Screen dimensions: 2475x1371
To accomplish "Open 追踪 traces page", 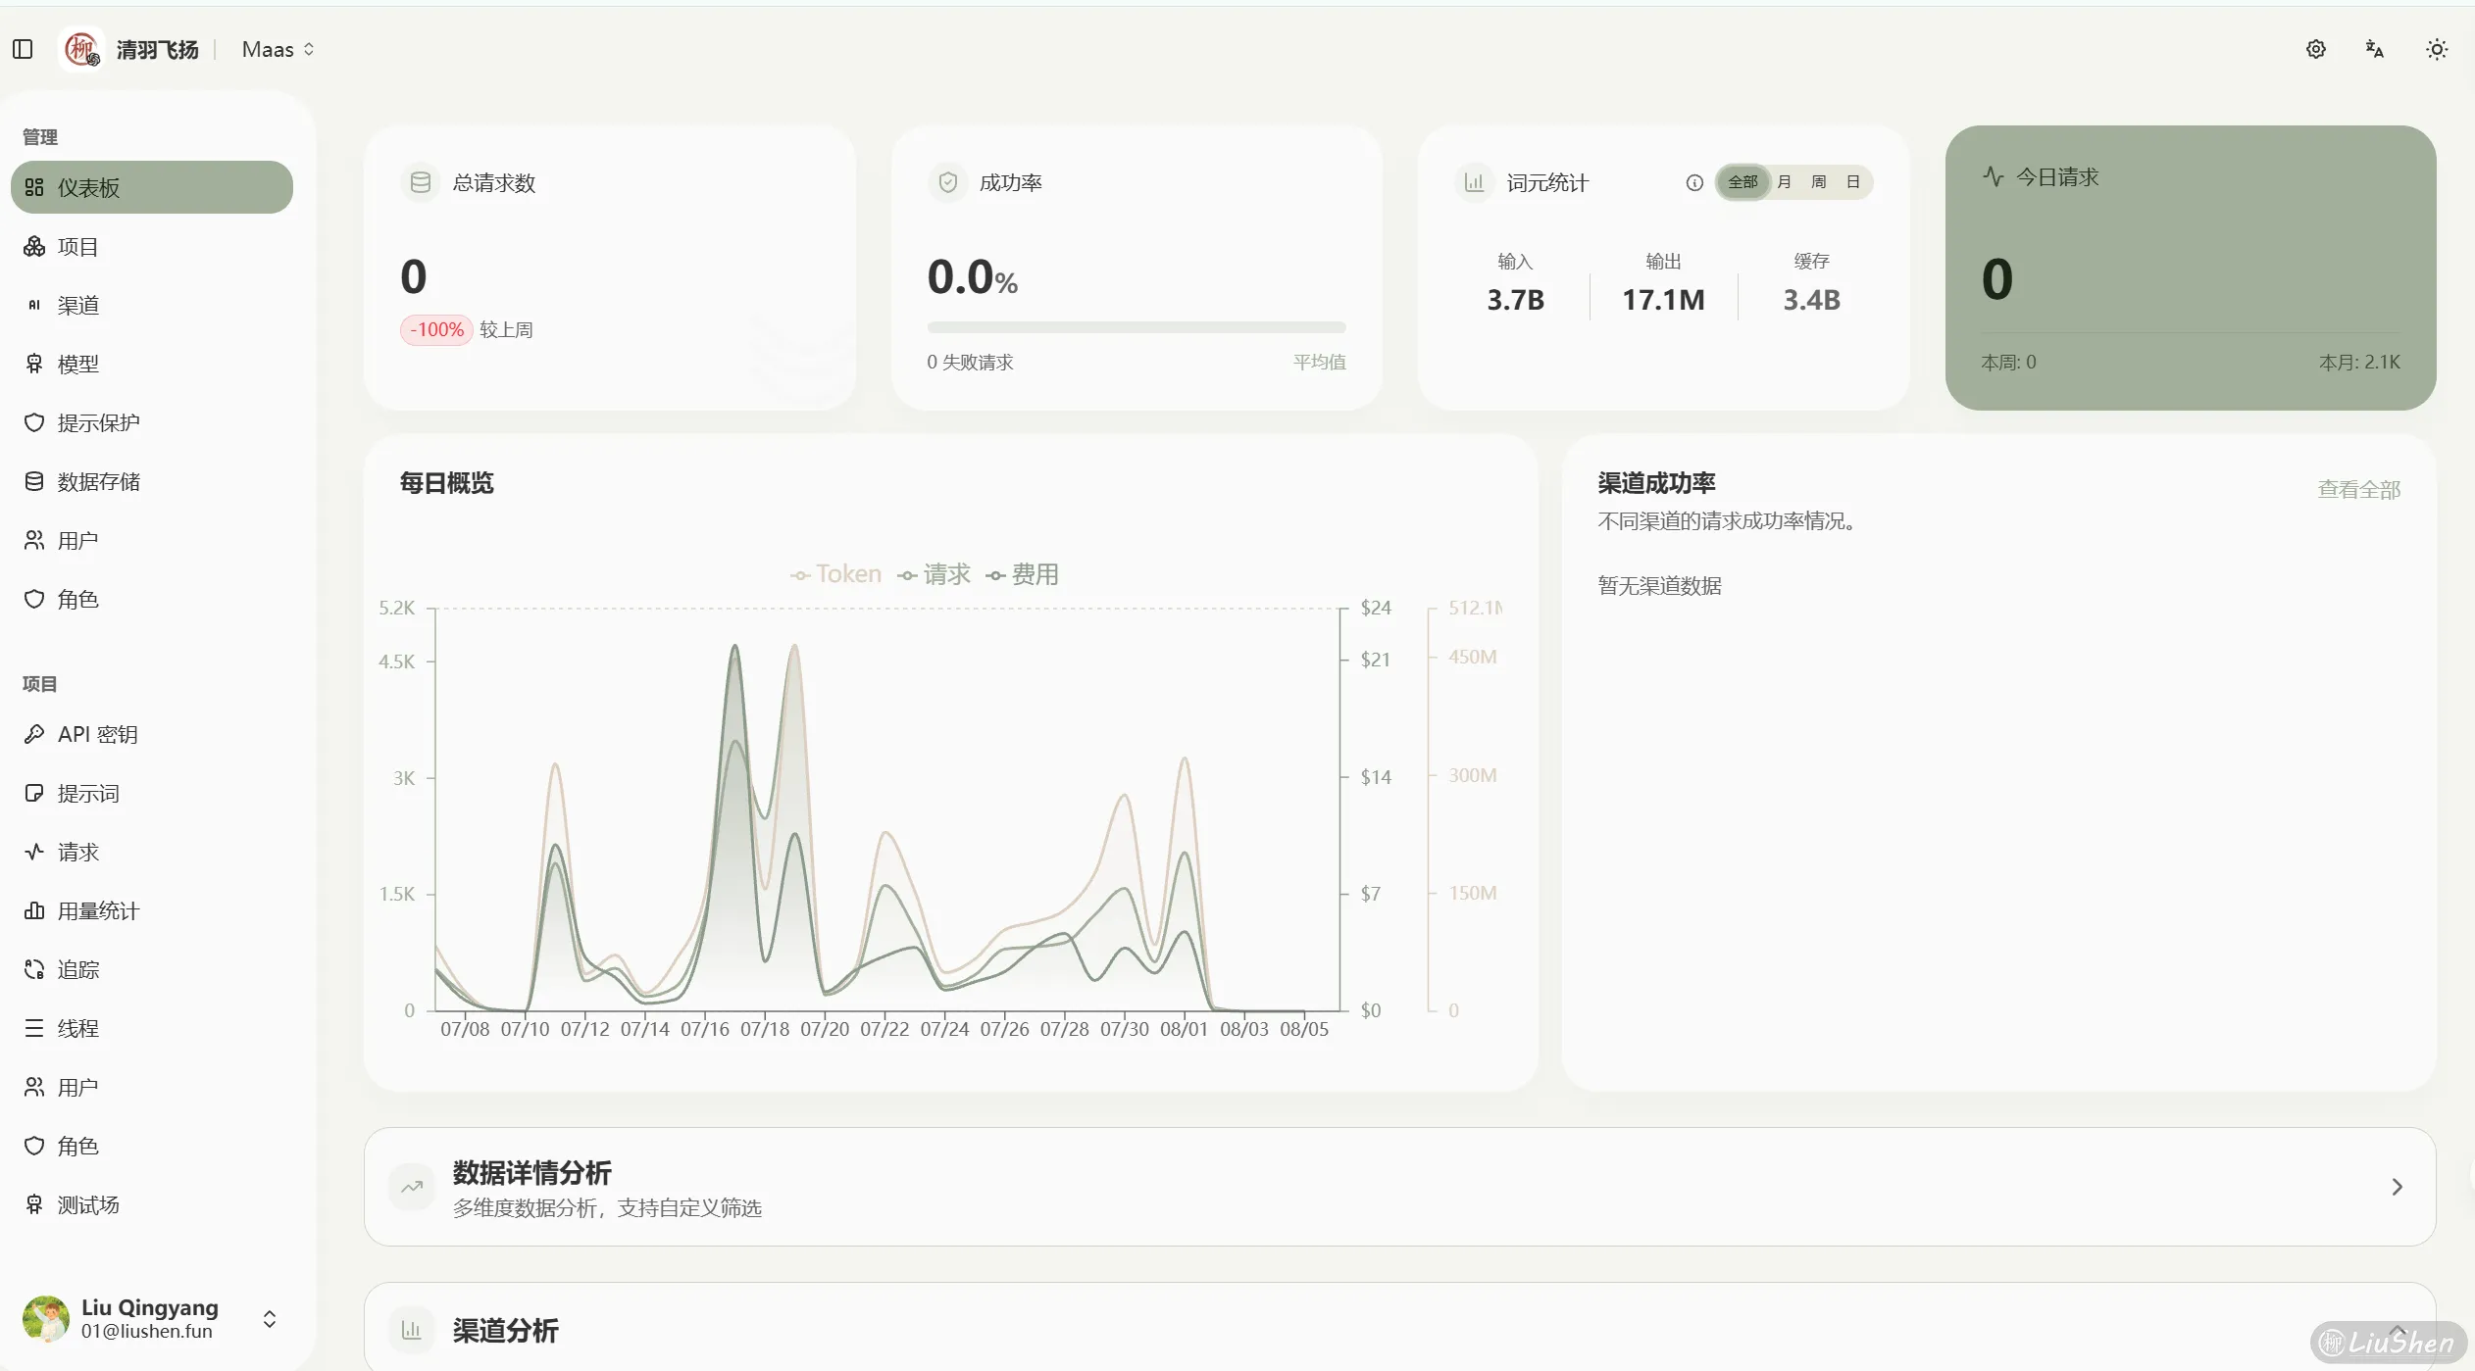I will [152, 969].
